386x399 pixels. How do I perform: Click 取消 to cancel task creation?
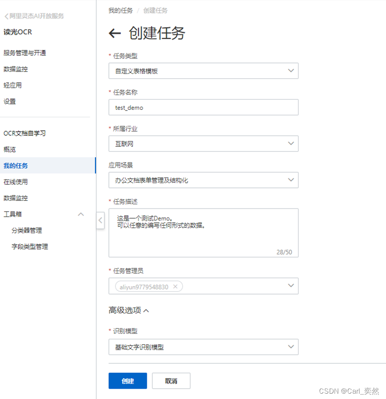click(171, 381)
